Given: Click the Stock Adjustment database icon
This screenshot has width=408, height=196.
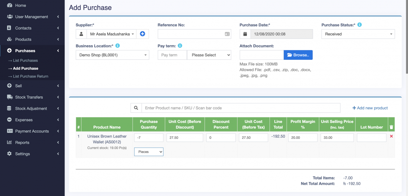Looking at the screenshot, I should point(9,109).
